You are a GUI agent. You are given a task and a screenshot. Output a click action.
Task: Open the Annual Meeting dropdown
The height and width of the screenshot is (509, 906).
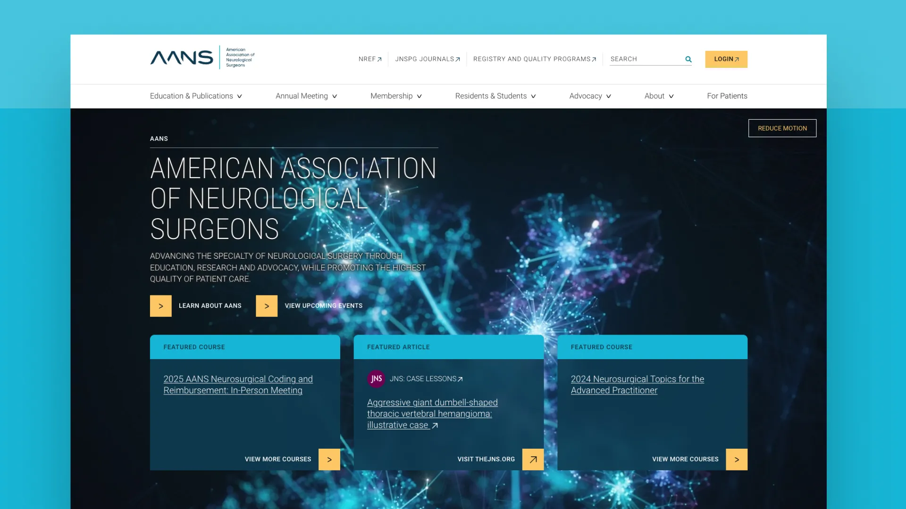[x=306, y=96]
